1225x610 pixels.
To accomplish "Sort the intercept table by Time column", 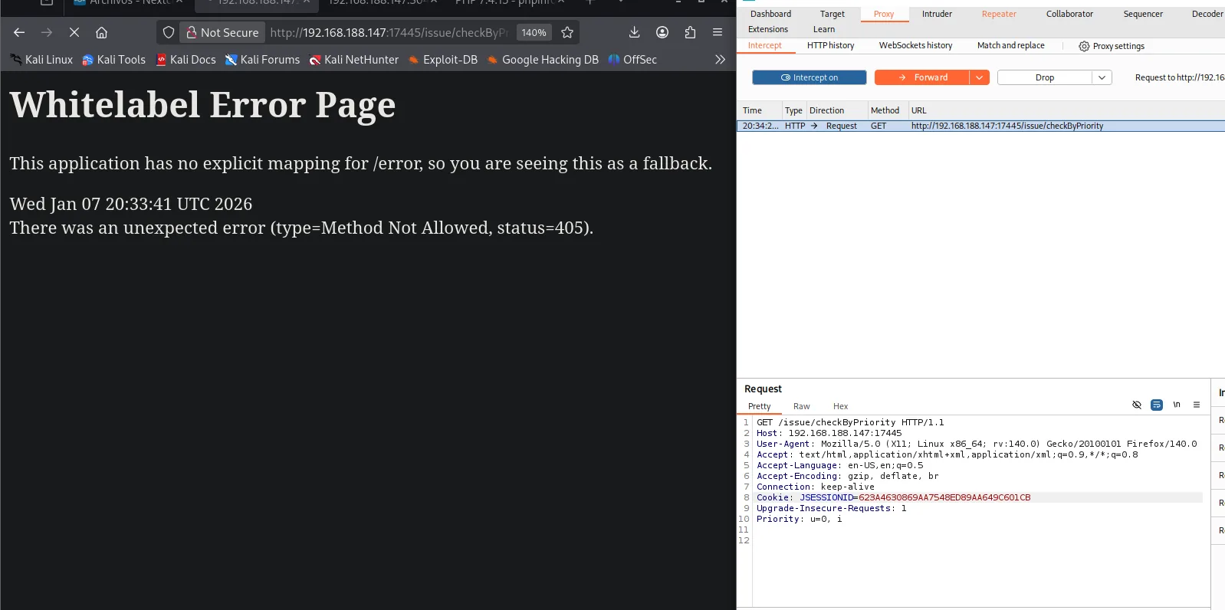I will point(759,110).
